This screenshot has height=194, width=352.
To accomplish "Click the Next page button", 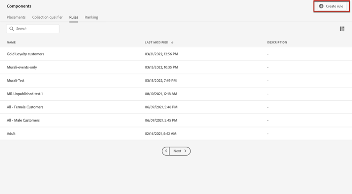I will click(180, 151).
